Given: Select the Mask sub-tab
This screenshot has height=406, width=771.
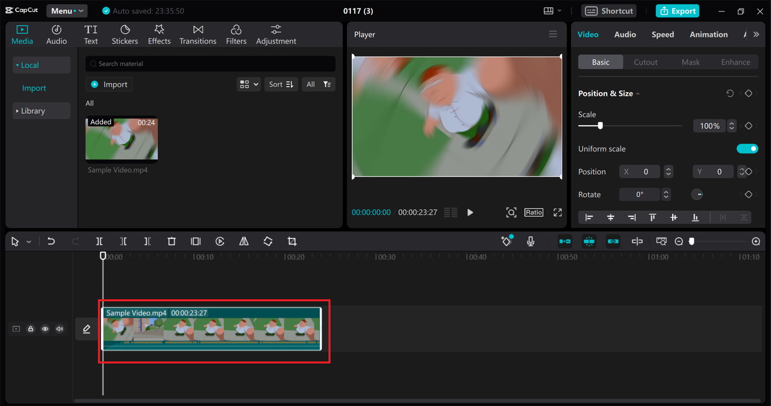Looking at the screenshot, I should point(691,62).
